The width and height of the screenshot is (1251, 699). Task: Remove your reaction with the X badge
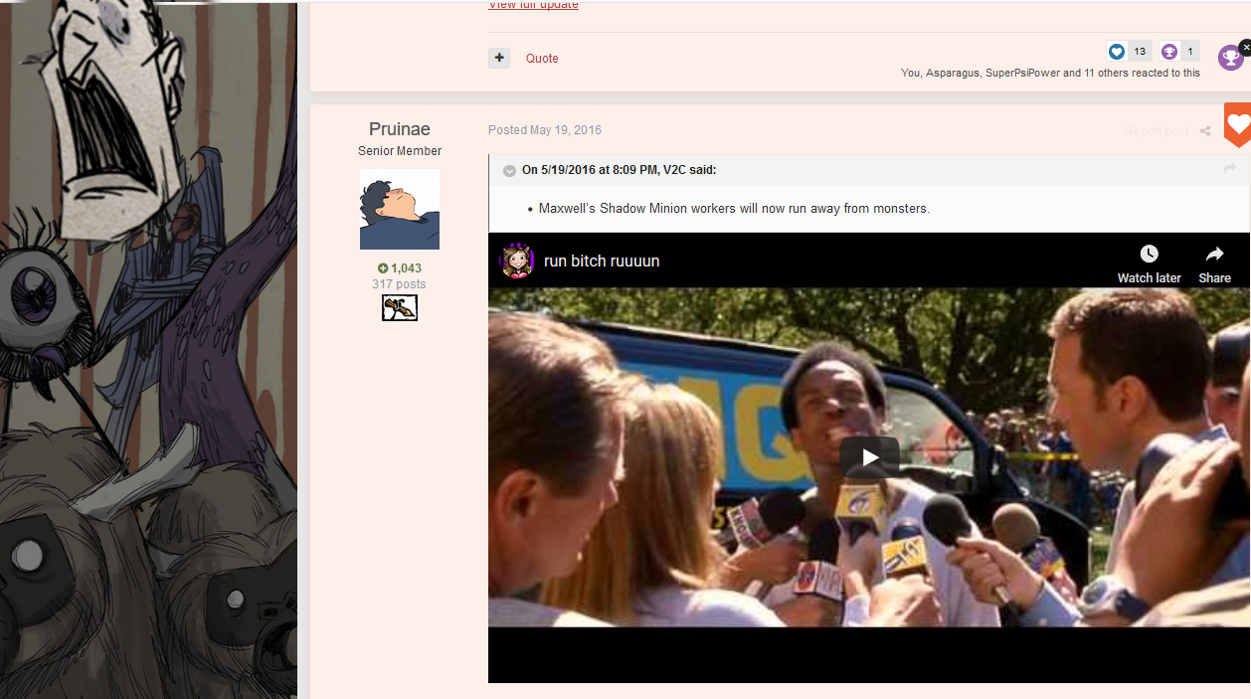(1245, 47)
